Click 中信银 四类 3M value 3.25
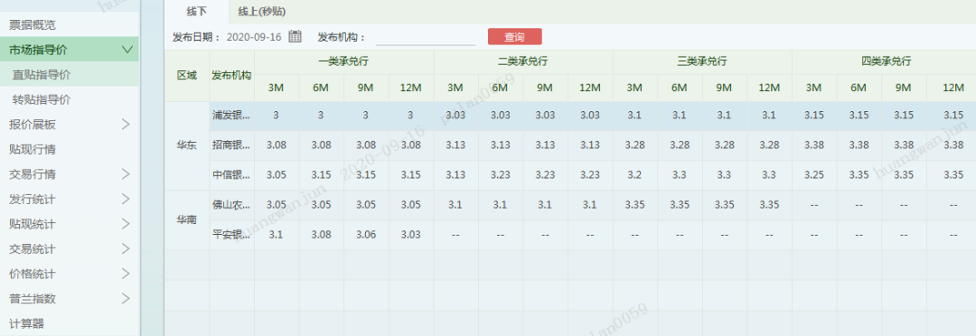This screenshot has height=336, width=976. pyautogui.click(x=814, y=175)
